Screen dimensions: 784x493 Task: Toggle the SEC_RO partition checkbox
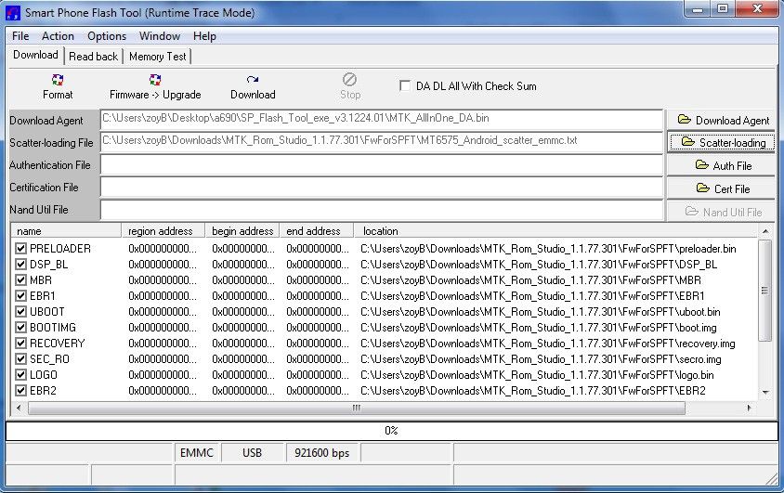pos(20,358)
